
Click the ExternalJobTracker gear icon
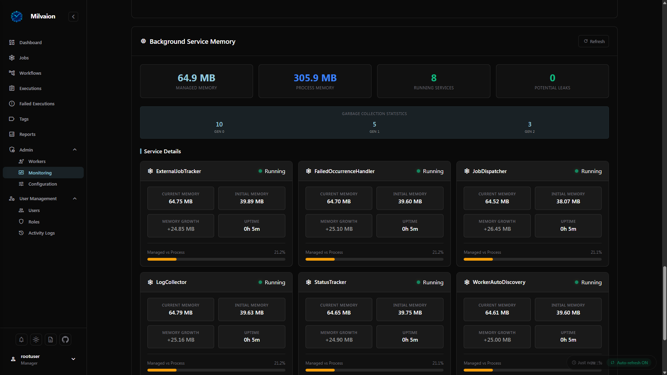pos(151,171)
